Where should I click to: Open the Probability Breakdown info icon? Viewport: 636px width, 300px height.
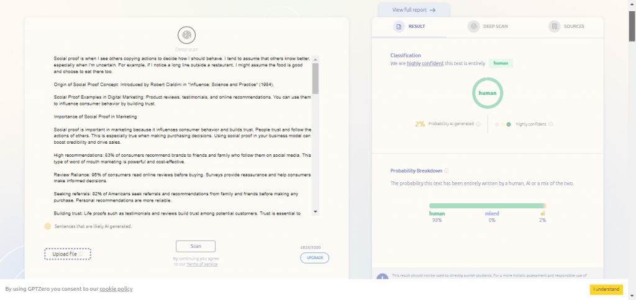pyautogui.click(x=447, y=170)
